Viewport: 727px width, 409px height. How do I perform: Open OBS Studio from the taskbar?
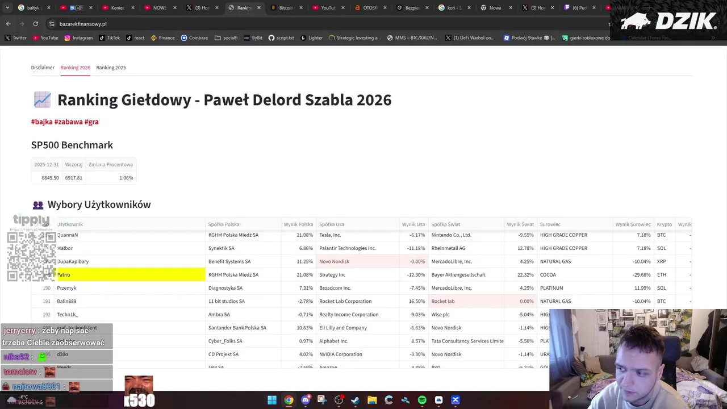339,400
